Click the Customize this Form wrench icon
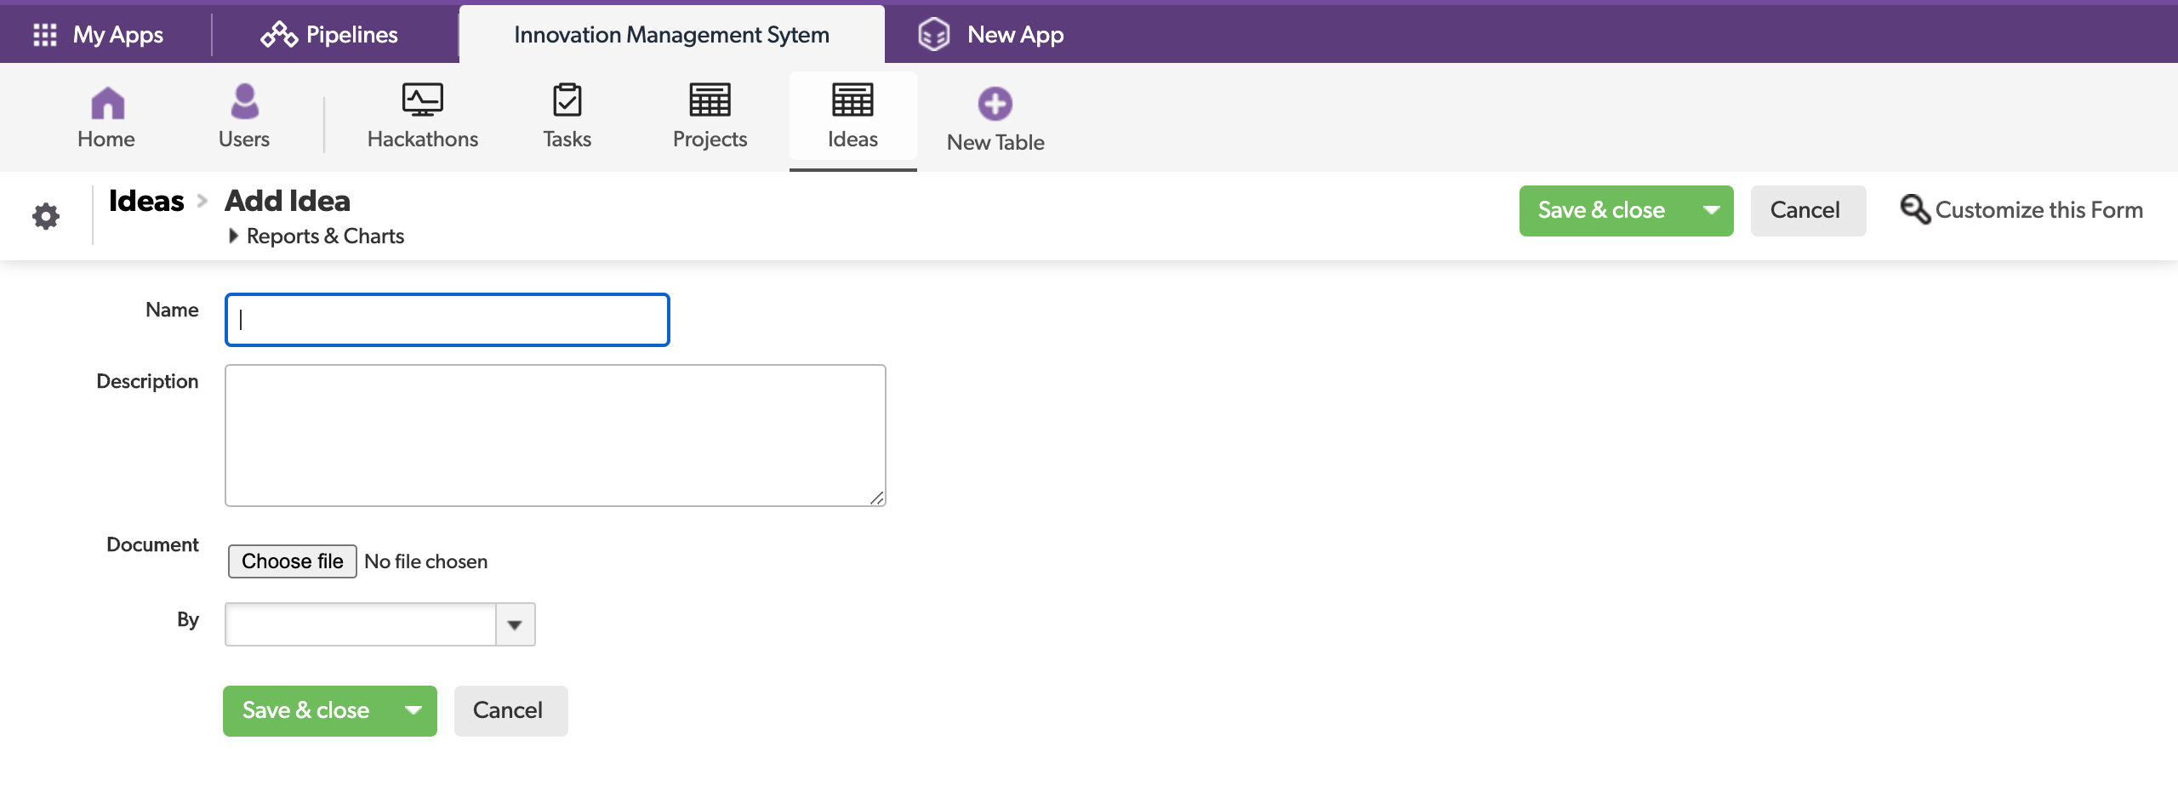The height and width of the screenshot is (786, 2178). coord(1914,209)
